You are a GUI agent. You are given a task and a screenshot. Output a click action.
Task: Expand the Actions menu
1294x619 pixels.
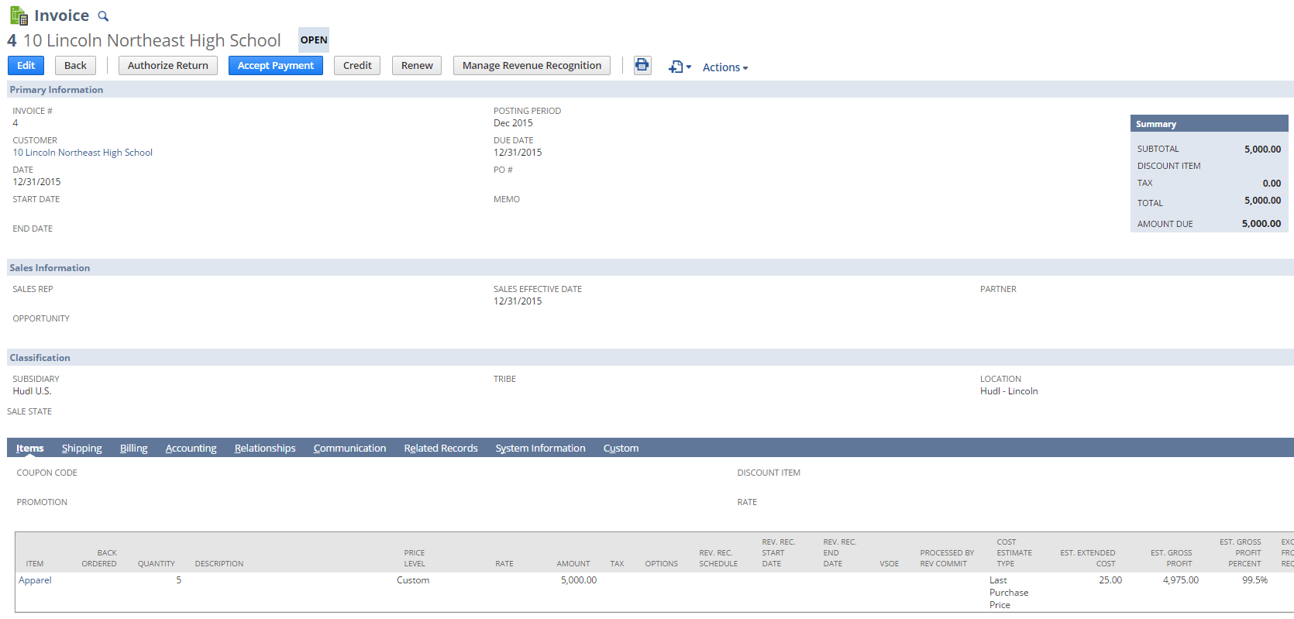[x=725, y=67]
